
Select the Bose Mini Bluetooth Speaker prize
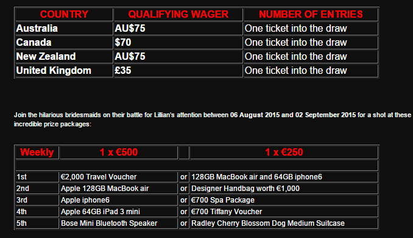coord(119,223)
